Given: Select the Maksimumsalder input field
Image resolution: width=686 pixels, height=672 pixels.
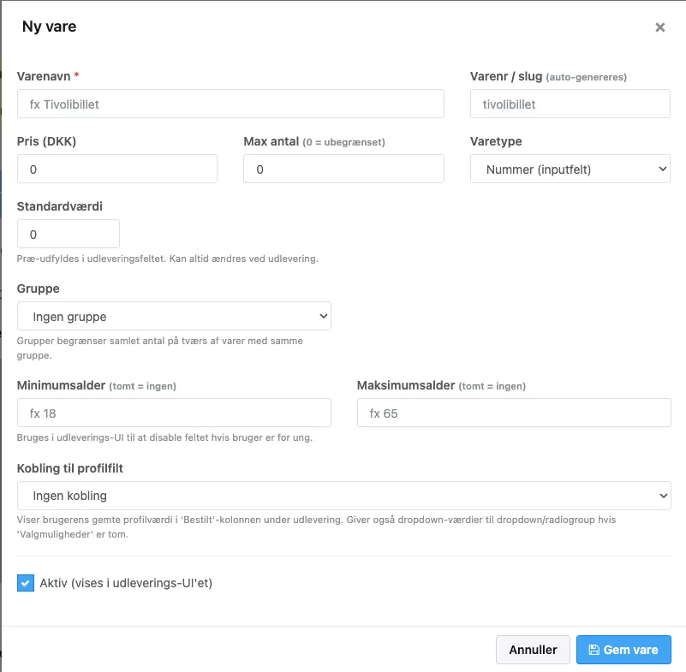Looking at the screenshot, I should 514,413.
